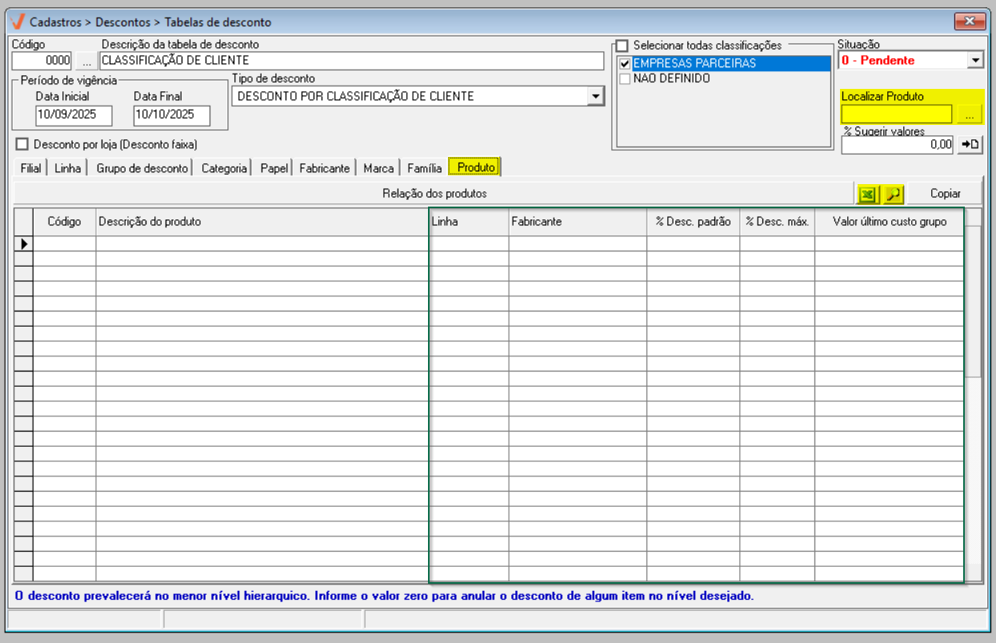Click the magnifier search icon beside Copiar
The width and height of the screenshot is (996, 643).
[x=893, y=194]
